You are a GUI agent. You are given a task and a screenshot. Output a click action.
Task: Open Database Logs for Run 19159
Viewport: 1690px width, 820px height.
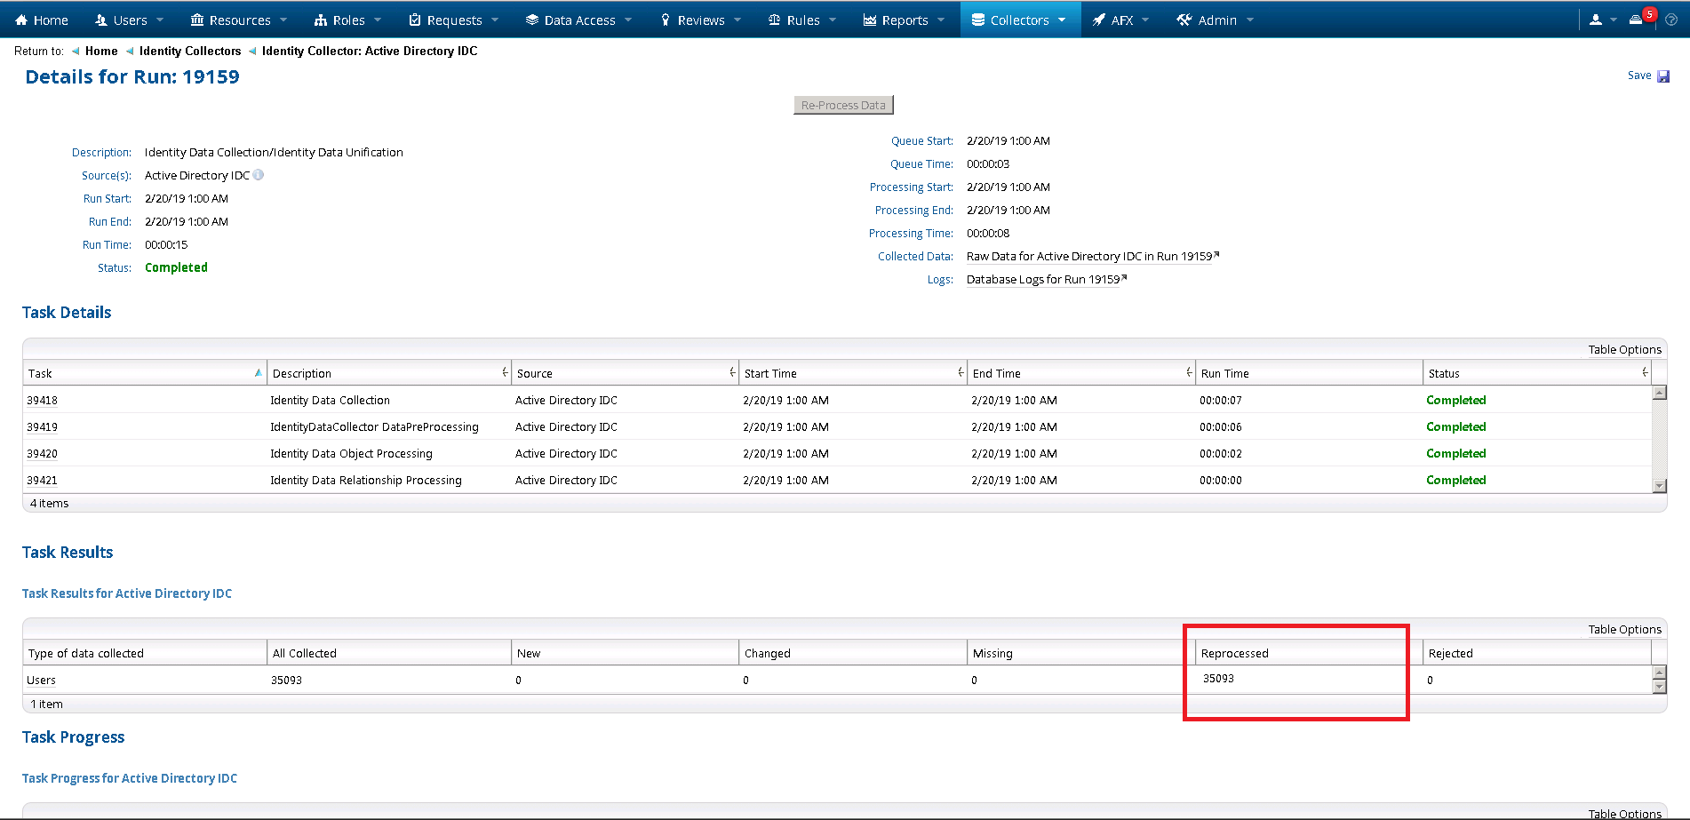point(1043,280)
